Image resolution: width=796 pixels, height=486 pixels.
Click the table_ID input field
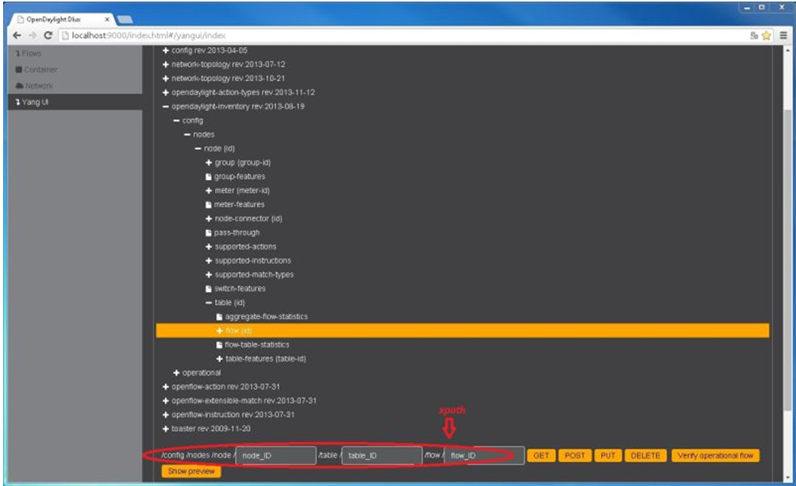coord(382,456)
